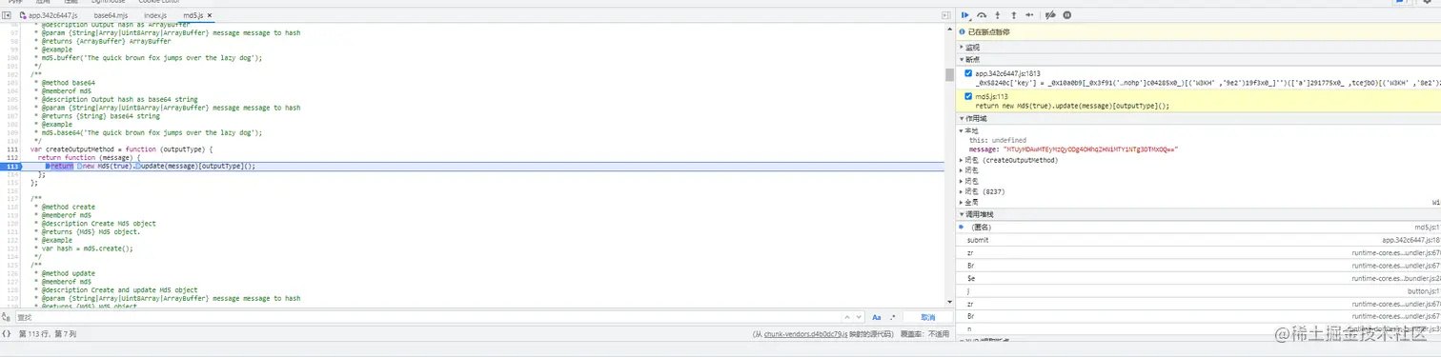Select the md5.js file tab

coord(193,16)
